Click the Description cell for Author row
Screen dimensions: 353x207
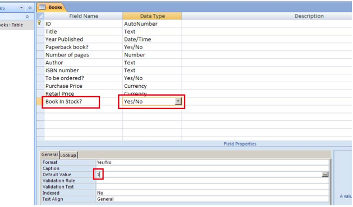pyautogui.click(x=267, y=63)
